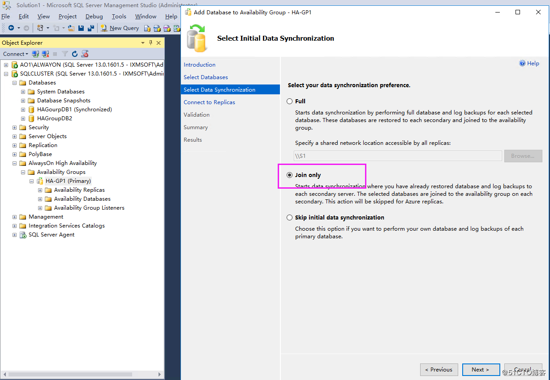The height and width of the screenshot is (380, 550).
Task: Click the Next button in the wizard
Action: pyautogui.click(x=481, y=370)
